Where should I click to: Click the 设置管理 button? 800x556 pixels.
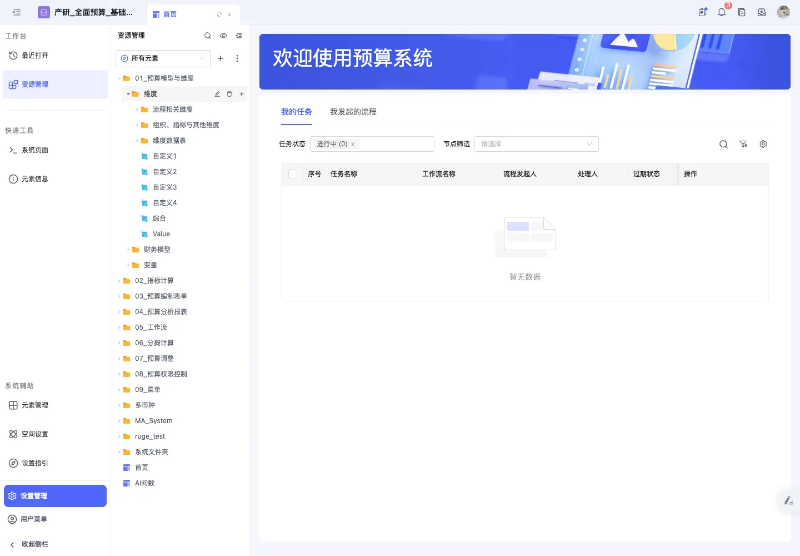55,496
